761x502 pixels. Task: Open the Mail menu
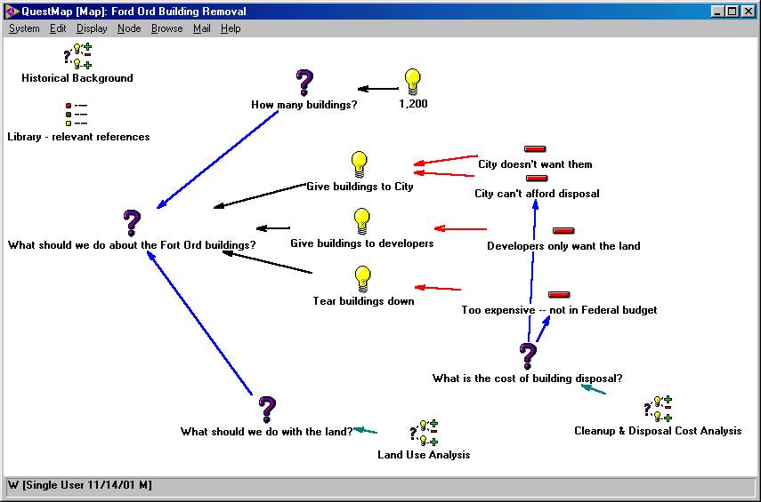[x=202, y=28]
